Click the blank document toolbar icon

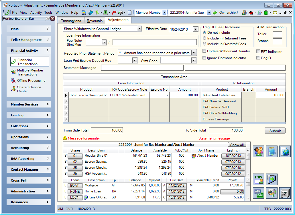(130, 13)
